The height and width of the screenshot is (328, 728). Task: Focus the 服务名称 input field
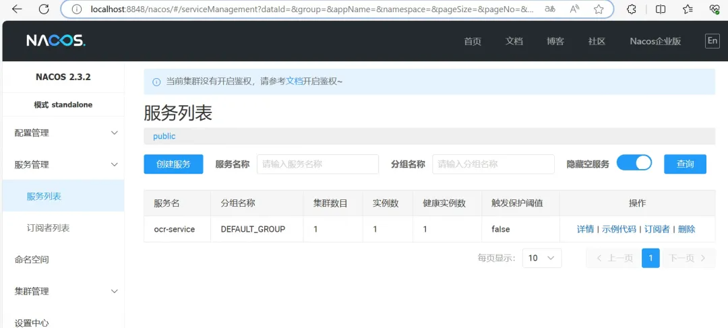[x=317, y=164]
